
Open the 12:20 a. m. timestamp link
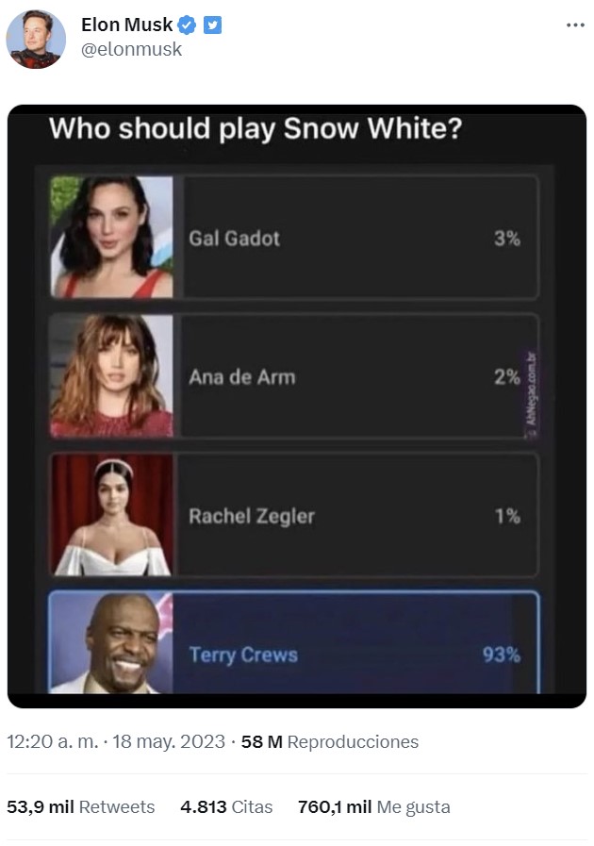point(115,741)
